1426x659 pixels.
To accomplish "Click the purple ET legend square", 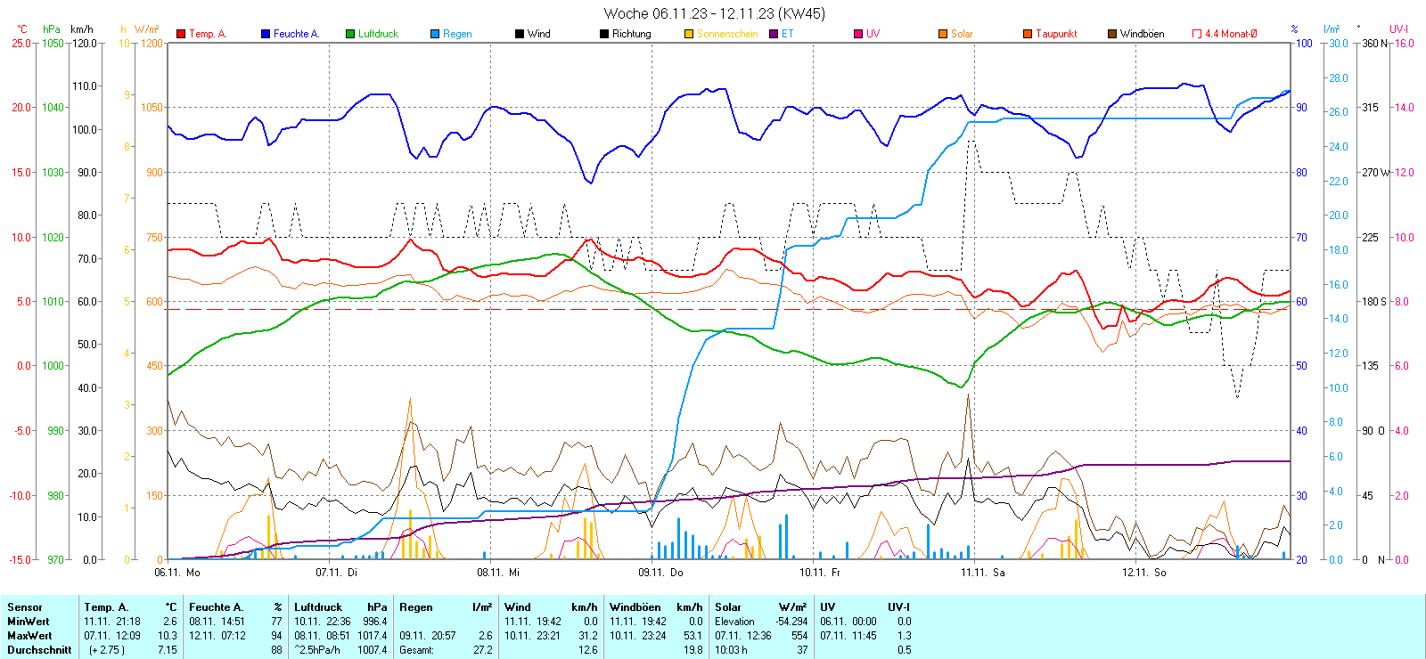I will (x=774, y=34).
